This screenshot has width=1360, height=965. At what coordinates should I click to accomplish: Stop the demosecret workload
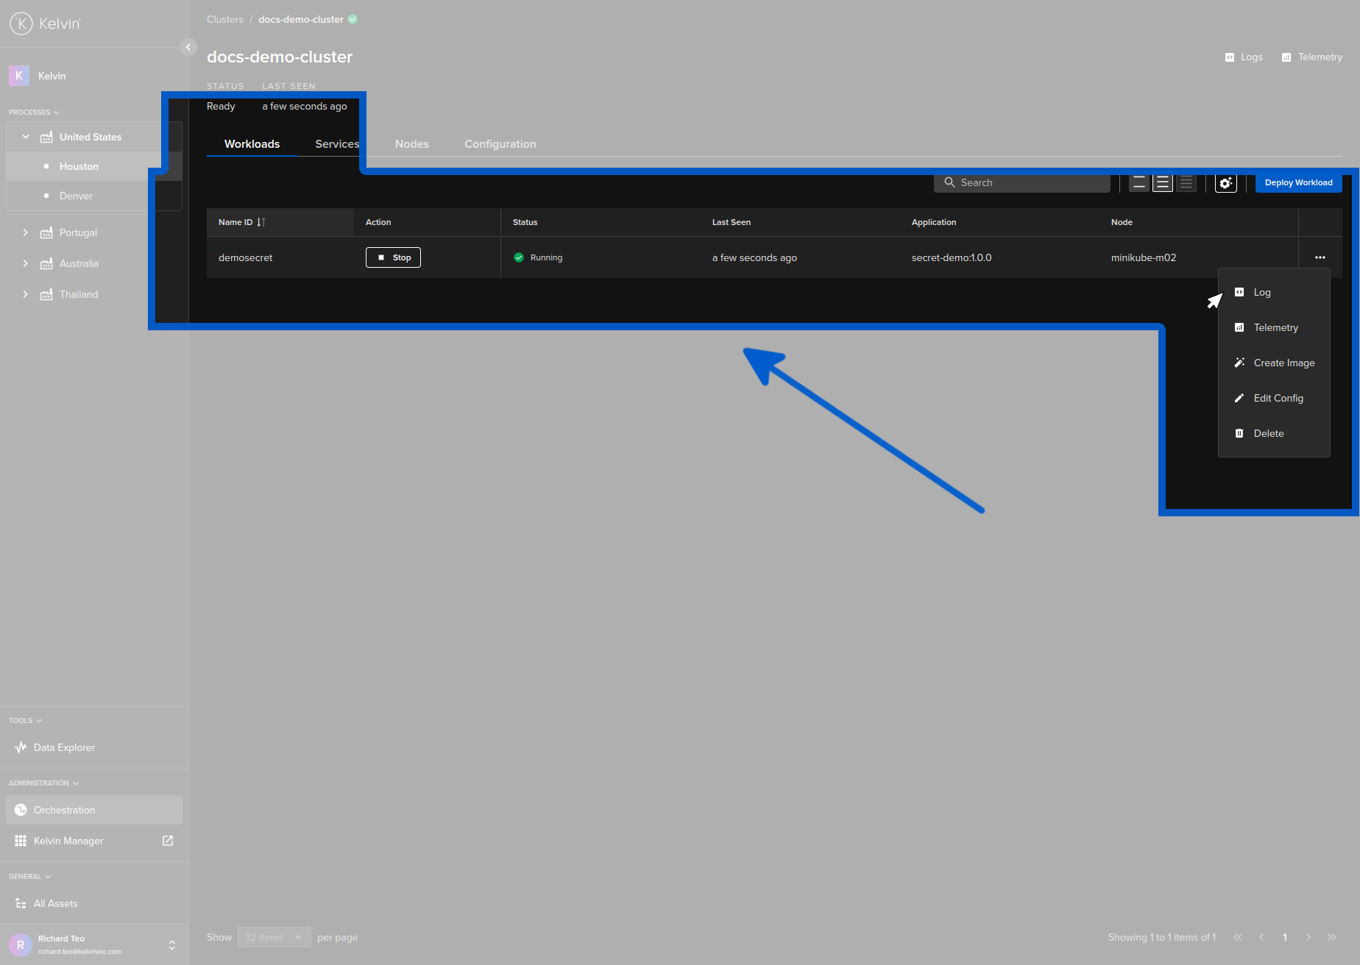coord(393,257)
